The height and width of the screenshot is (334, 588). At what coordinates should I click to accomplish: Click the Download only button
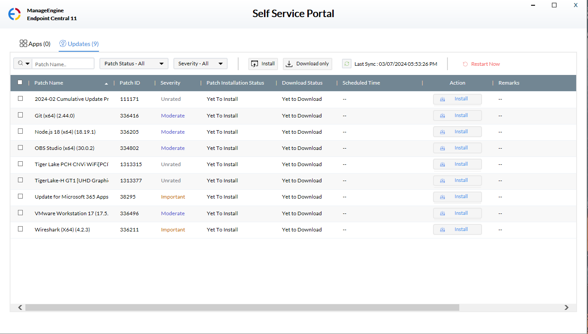307,64
